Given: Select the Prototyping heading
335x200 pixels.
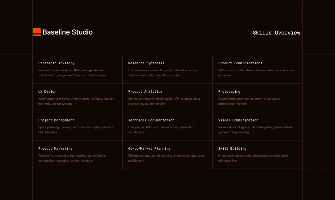Looking at the screenshot, I should pyautogui.click(x=229, y=92).
